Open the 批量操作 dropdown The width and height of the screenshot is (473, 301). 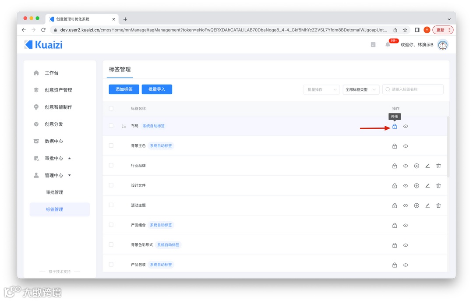tap(321, 90)
